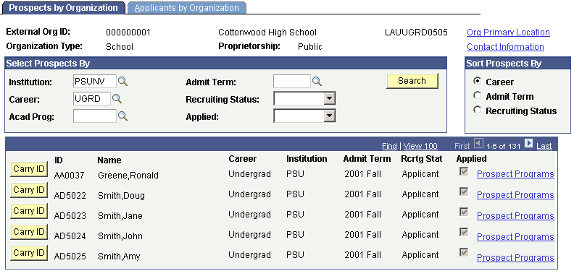Click the Find link in grid header
574x276 pixels.
(x=389, y=146)
